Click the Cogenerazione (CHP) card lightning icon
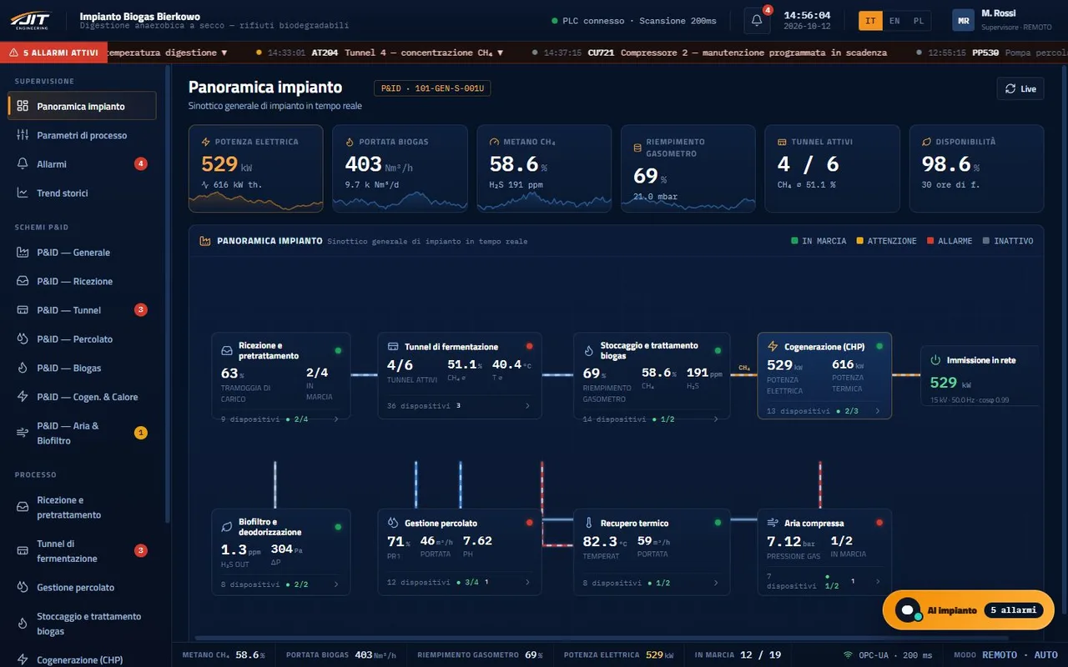This screenshot has height=667, width=1068. pyautogui.click(x=773, y=347)
